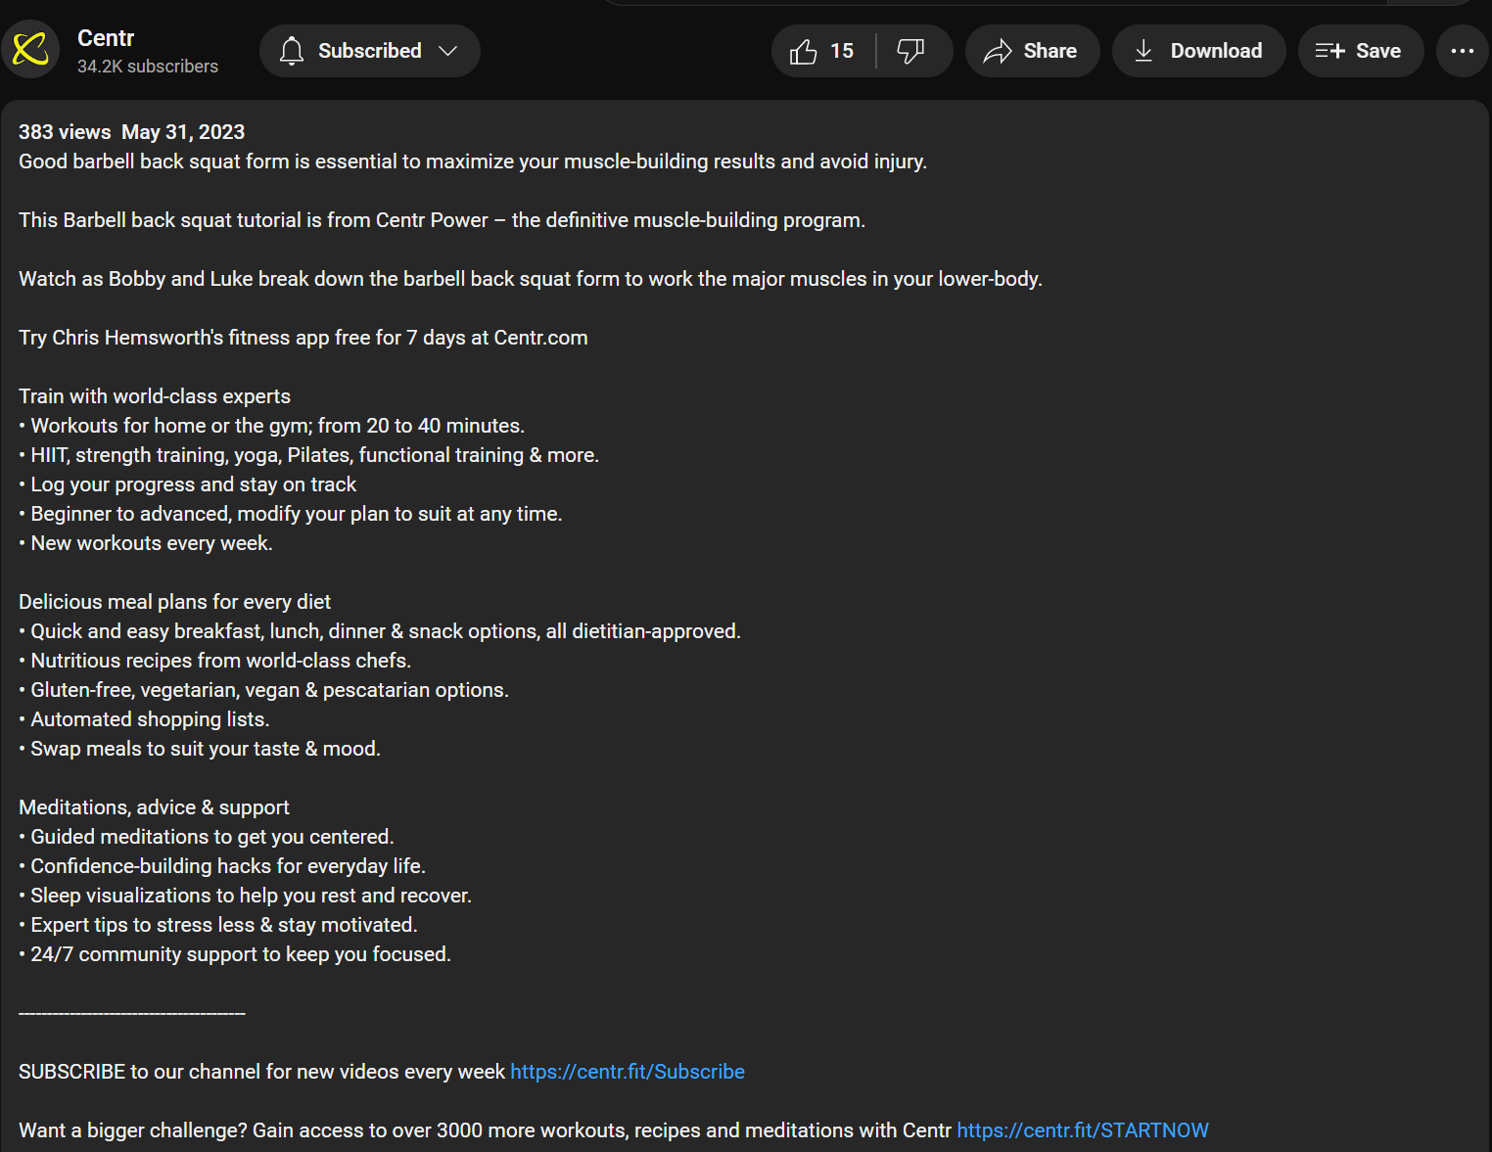Image resolution: width=1492 pixels, height=1152 pixels.
Task: Click 'This Barbell back squat tutorial' line
Action: 443,220
